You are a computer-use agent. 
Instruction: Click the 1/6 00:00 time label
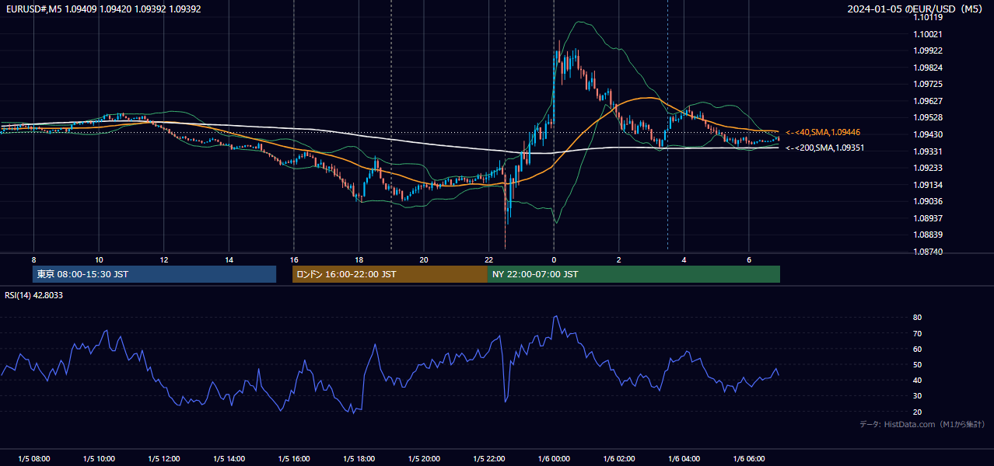(x=554, y=458)
